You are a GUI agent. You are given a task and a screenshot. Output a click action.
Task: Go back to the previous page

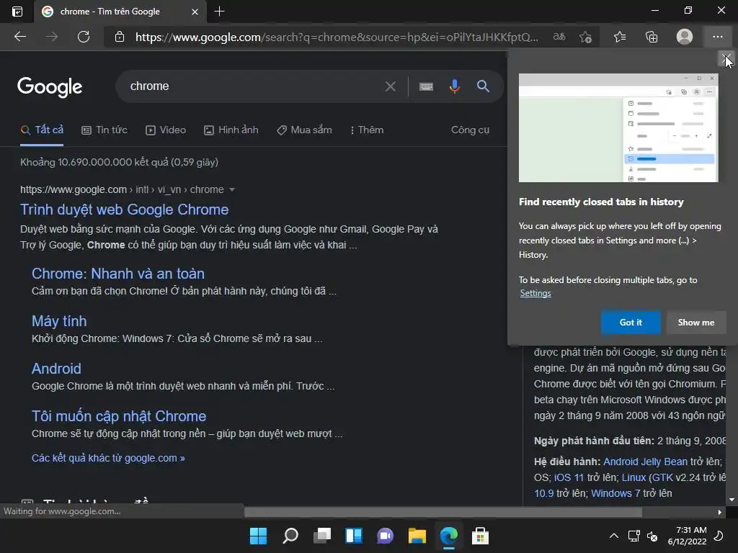20,37
